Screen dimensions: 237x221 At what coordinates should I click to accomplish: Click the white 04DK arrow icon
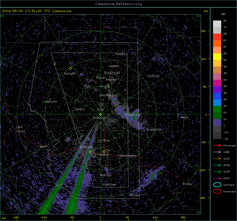click(217, 152)
